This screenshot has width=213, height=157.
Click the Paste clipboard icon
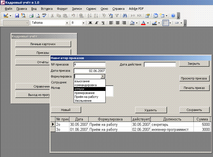click(x=65, y=16)
